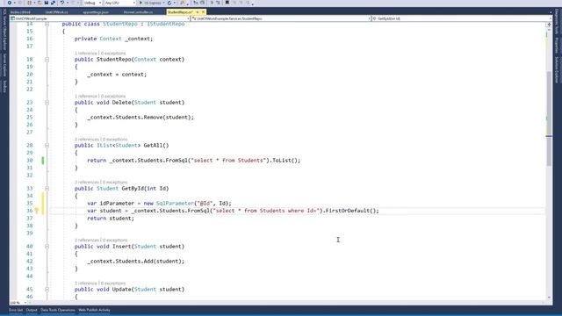Click the "_context.Students.Remove(student);" line
This screenshot has width=562, height=316.
coord(140,117)
